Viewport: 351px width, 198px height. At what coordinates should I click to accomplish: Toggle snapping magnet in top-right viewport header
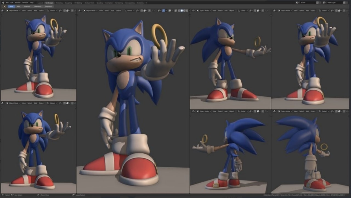pyautogui.click(x=336, y=10)
